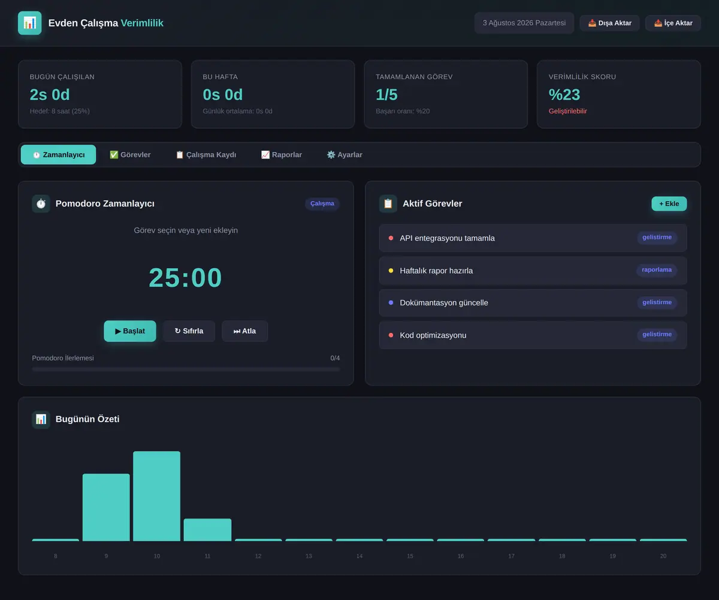Click the Verimlilik Skoru value %23
Screen dimensions: 719x600
(564, 95)
